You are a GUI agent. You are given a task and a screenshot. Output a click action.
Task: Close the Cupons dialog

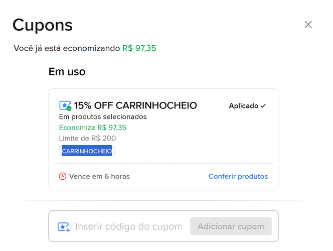coord(308,25)
